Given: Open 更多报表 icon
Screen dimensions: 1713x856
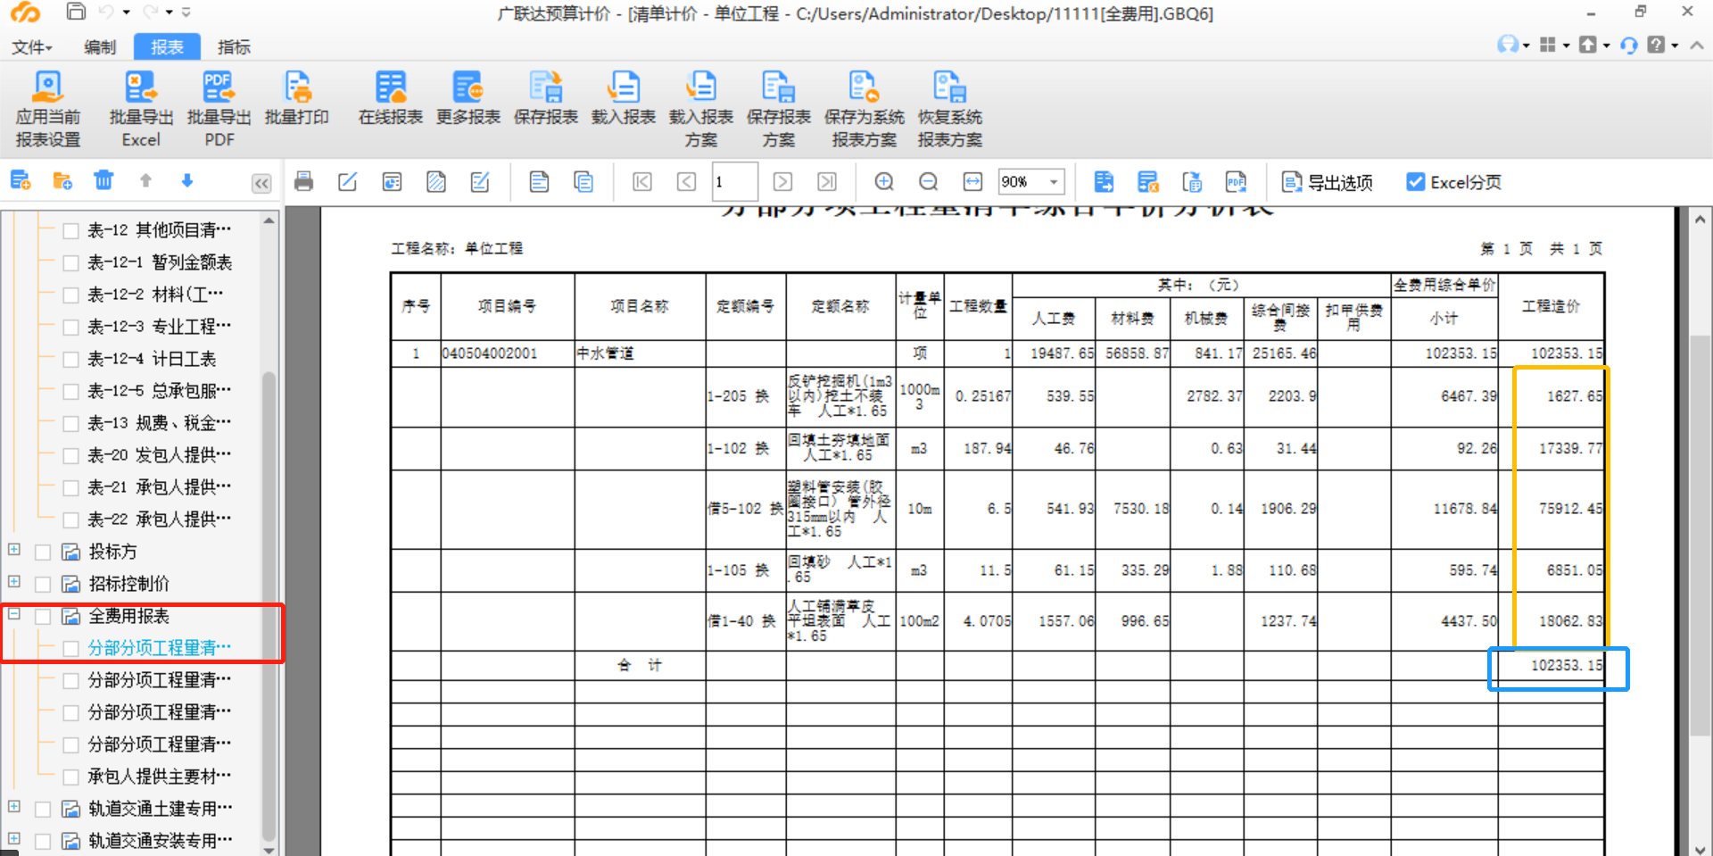Looking at the screenshot, I should [x=468, y=98].
